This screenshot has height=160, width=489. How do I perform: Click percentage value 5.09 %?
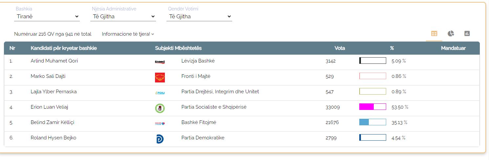pos(399,61)
